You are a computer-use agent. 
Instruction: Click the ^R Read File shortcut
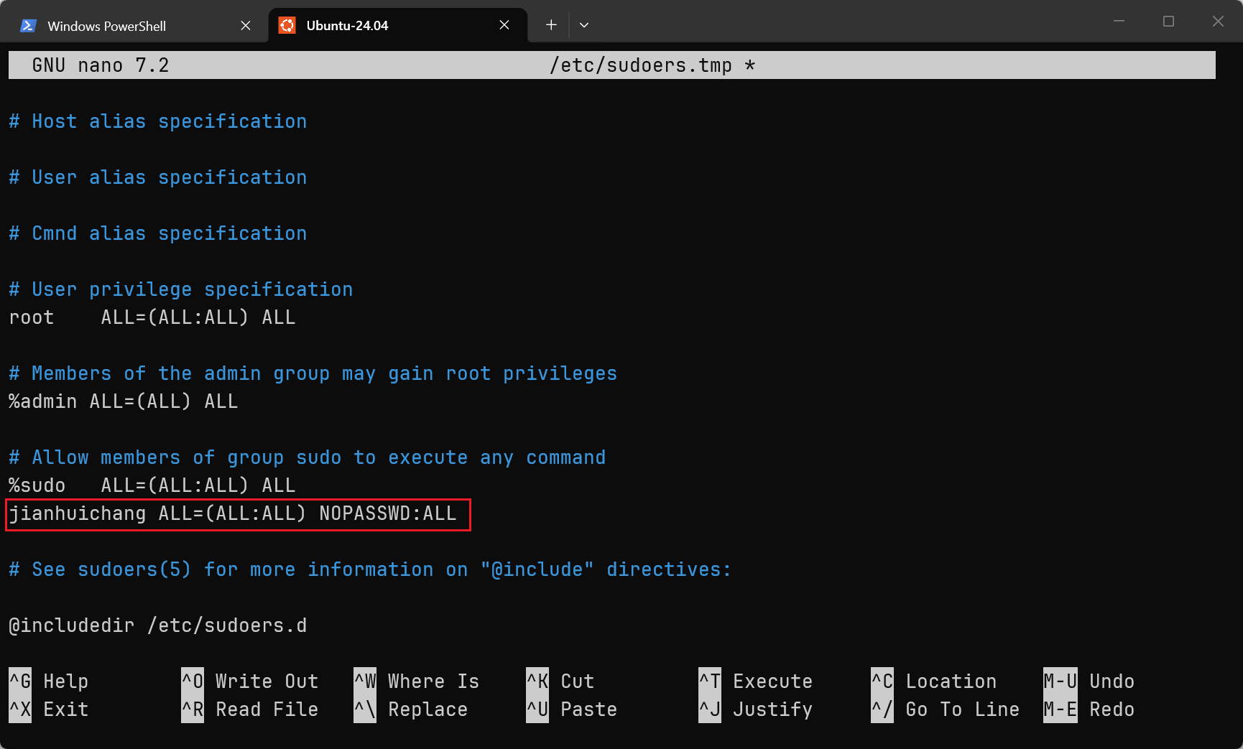(249, 710)
